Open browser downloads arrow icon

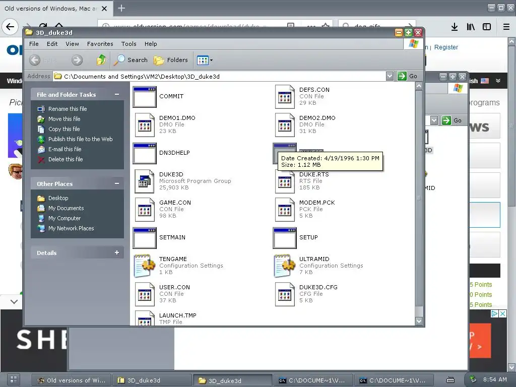[455, 27]
